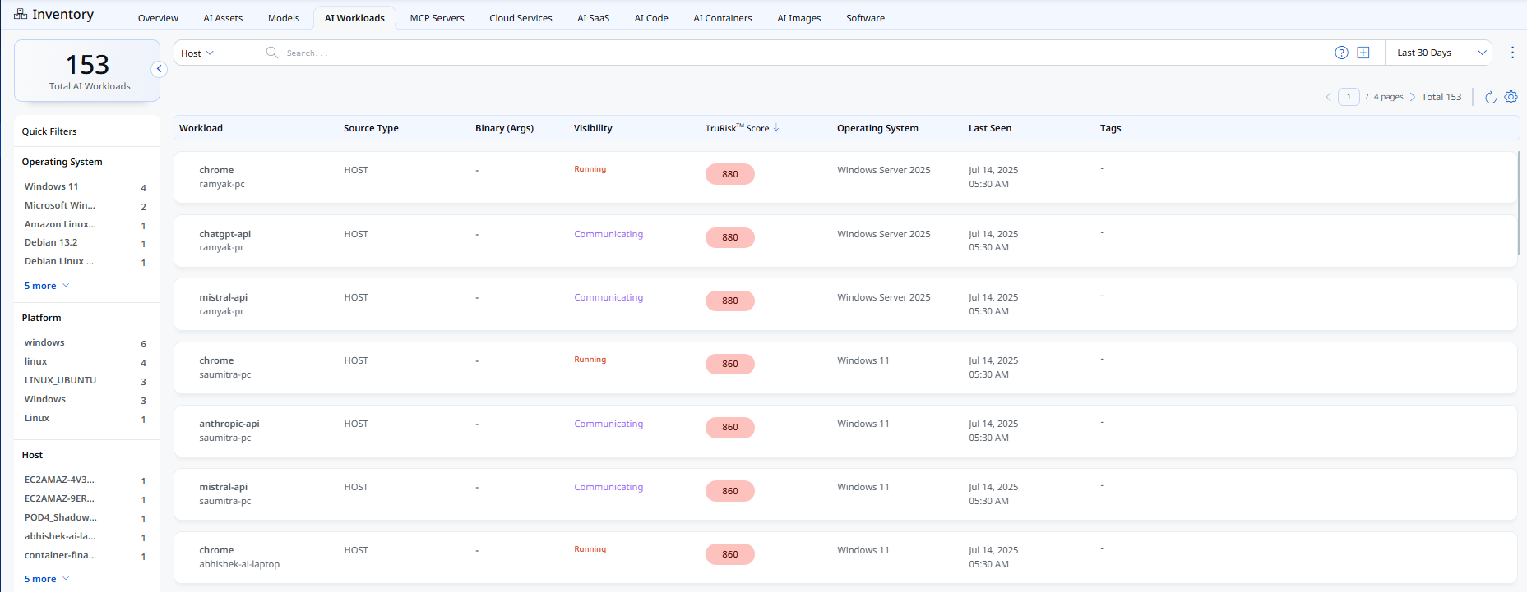Click the Last Seen column header
1527x592 pixels.
point(990,128)
